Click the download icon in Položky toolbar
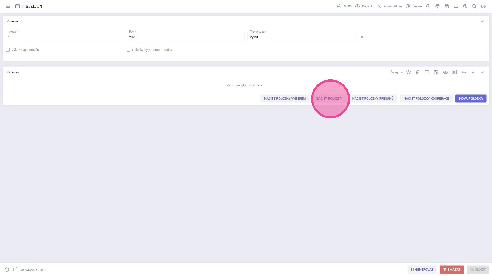The height and width of the screenshot is (276, 492). tap(473, 72)
